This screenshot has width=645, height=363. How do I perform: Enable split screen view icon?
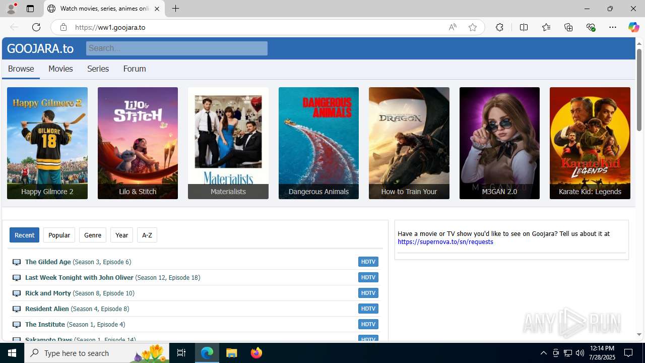point(524,27)
